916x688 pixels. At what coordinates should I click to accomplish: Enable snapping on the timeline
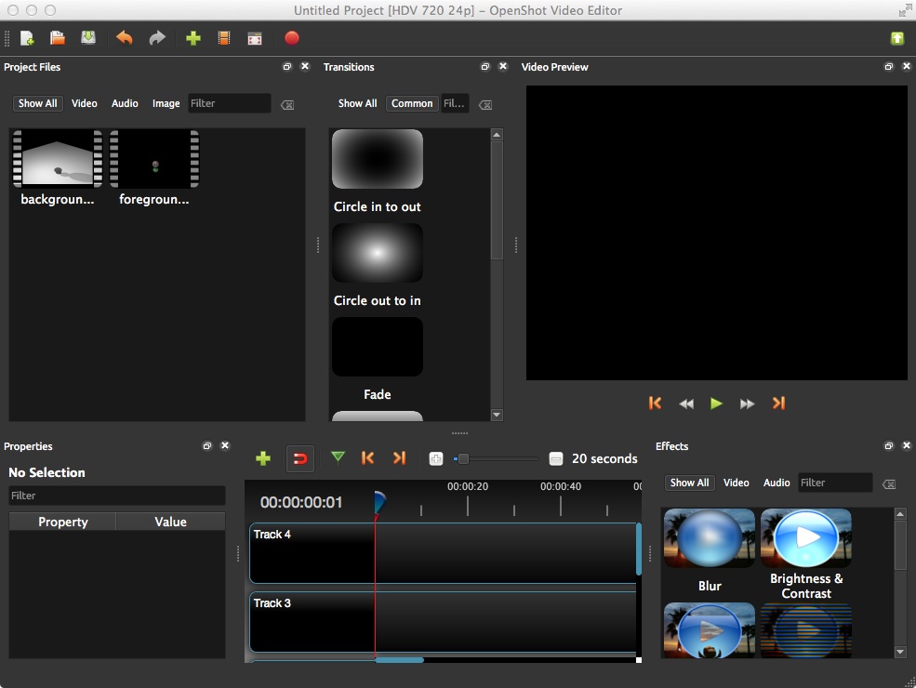[299, 458]
